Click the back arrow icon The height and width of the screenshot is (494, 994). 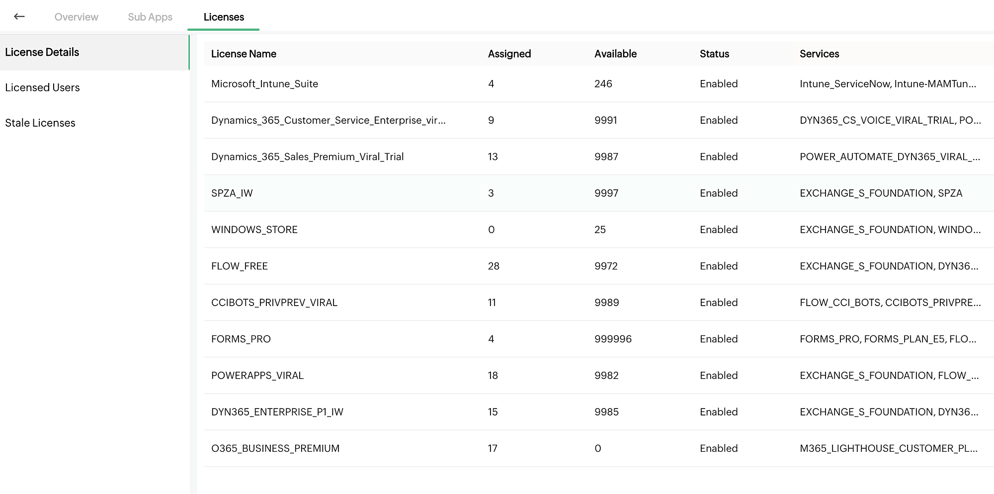pos(19,16)
